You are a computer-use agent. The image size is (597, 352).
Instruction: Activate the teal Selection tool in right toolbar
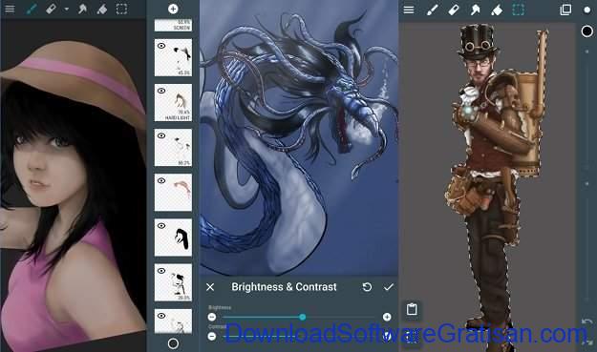pyautogui.click(x=518, y=10)
